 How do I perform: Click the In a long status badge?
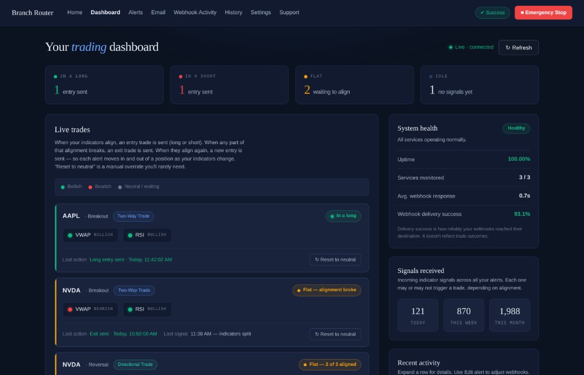coord(343,216)
